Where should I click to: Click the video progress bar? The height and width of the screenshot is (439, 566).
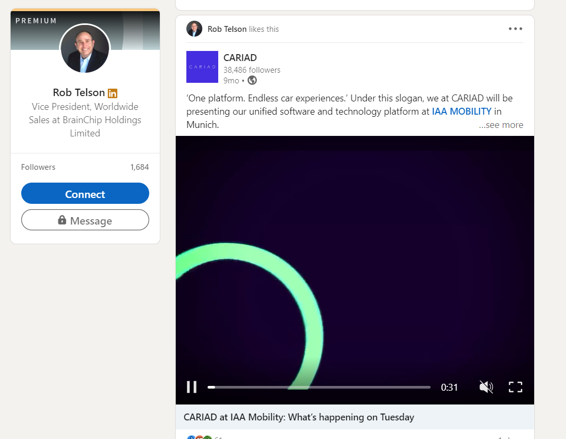tap(319, 387)
